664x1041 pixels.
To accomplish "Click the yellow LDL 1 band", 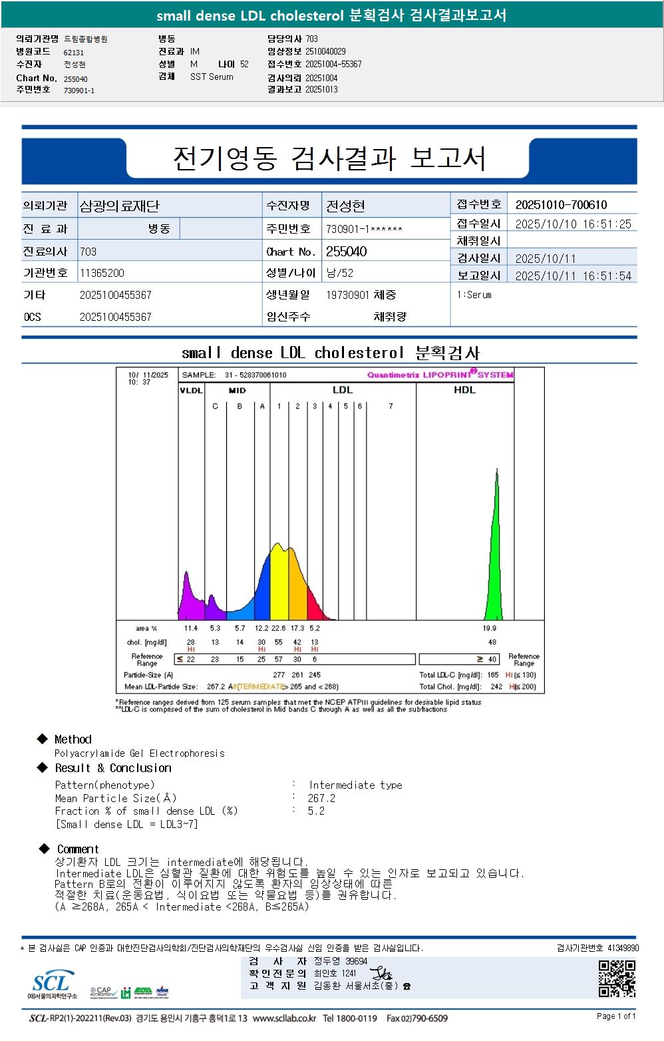I will 279,579.
